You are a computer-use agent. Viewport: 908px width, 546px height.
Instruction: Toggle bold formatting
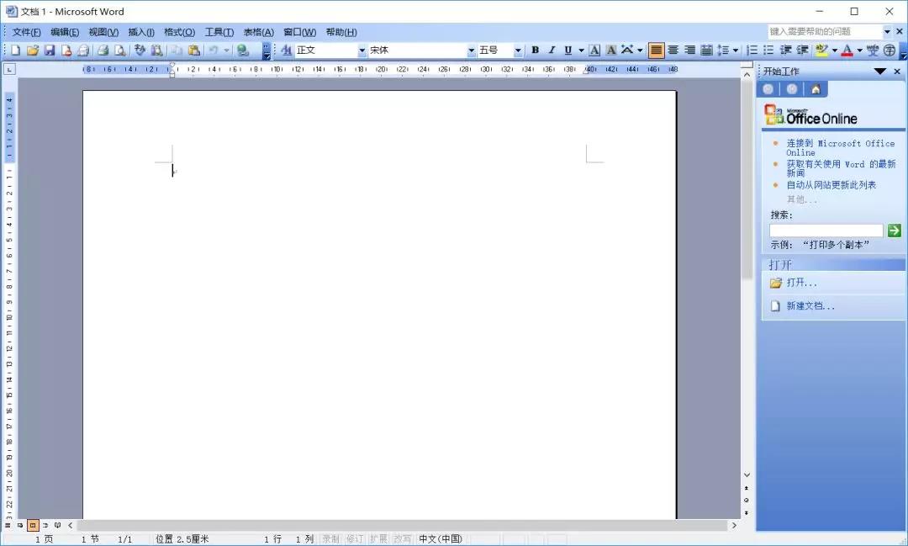pos(535,50)
